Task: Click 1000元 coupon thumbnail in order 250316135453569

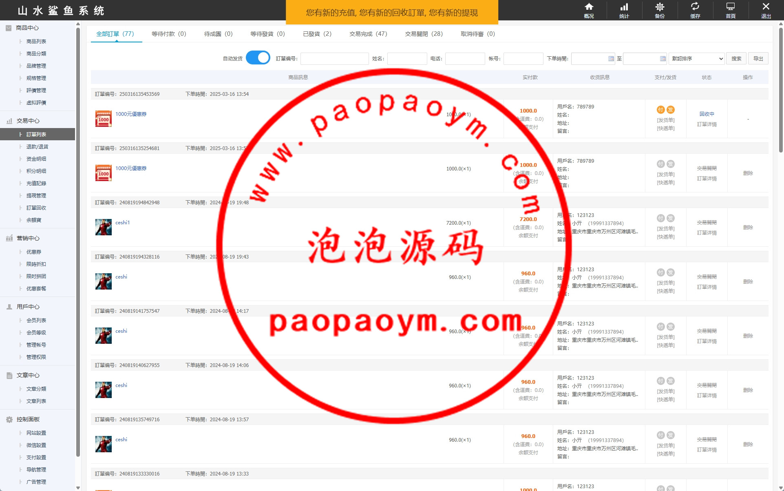Action: click(x=104, y=119)
